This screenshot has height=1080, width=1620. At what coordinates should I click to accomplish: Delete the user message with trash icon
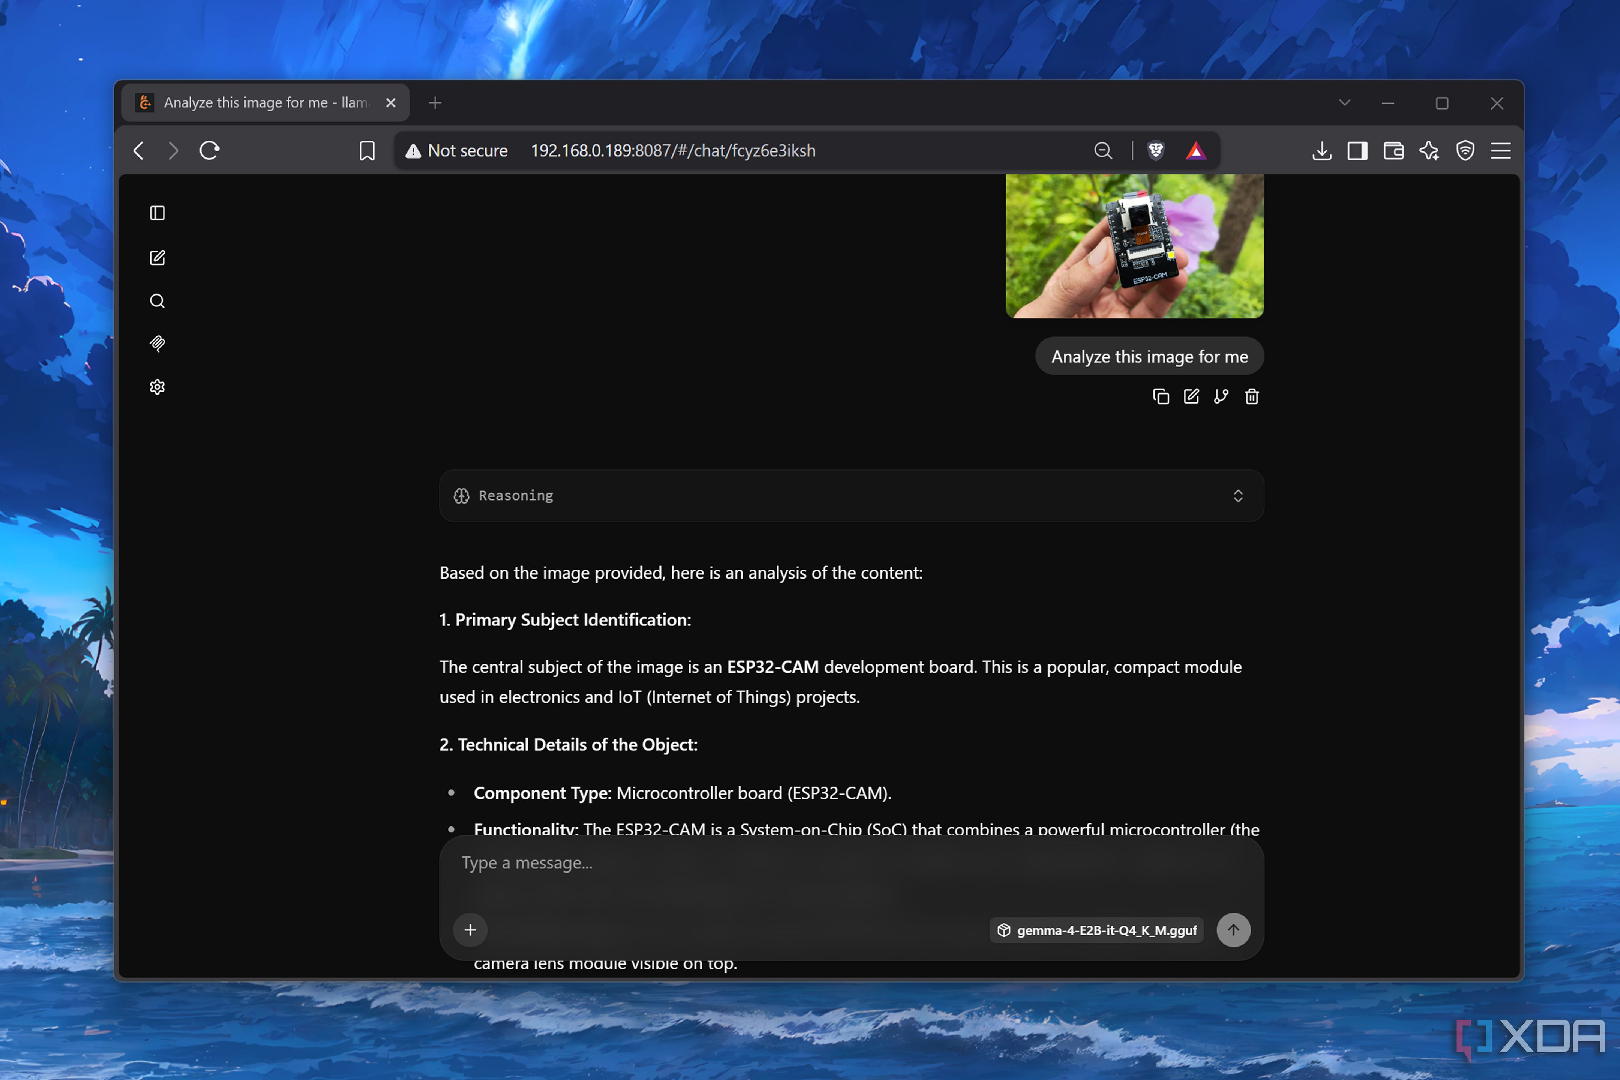1252,397
